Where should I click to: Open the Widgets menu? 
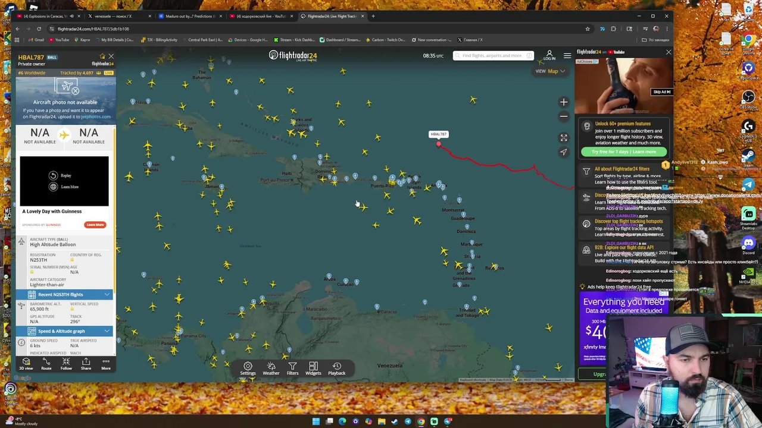tap(313, 369)
